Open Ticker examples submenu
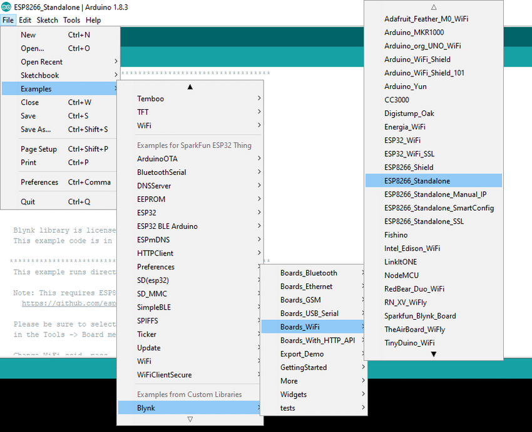 click(x=189, y=334)
